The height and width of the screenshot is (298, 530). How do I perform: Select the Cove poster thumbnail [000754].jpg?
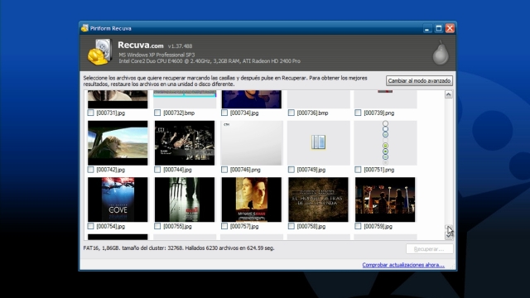(118, 199)
